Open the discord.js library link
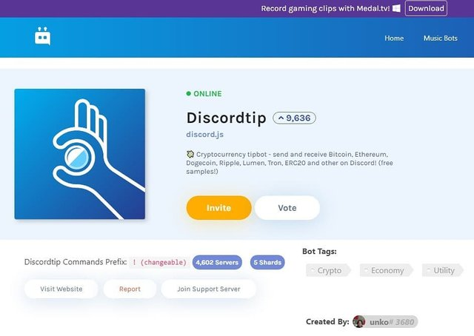The width and height of the screenshot is (474, 336). 204,135
